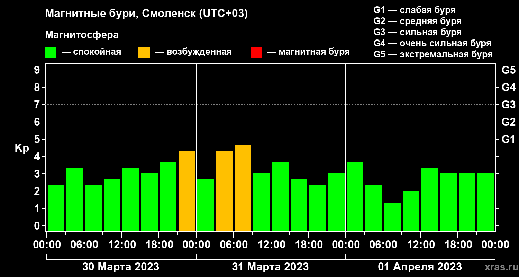Click 'G4 — очень сильная буря' legend line
The height and width of the screenshot is (277, 519).
click(x=432, y=43)
